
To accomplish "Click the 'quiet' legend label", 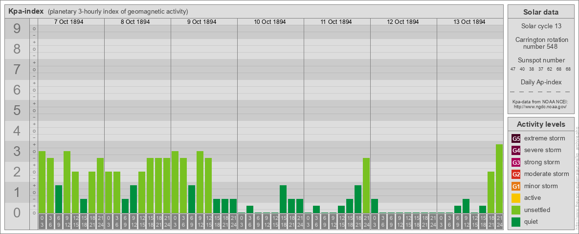I will tap(532, 221).
